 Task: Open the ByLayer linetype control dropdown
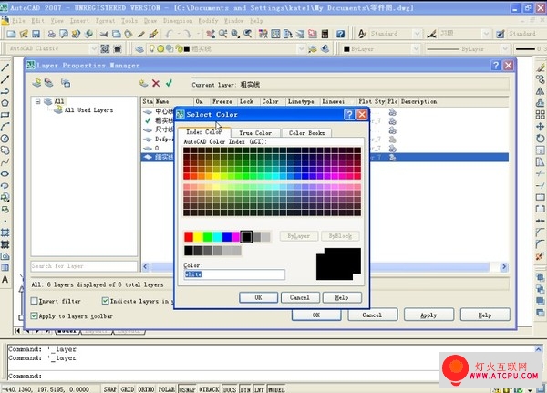[x=505, y=49]
